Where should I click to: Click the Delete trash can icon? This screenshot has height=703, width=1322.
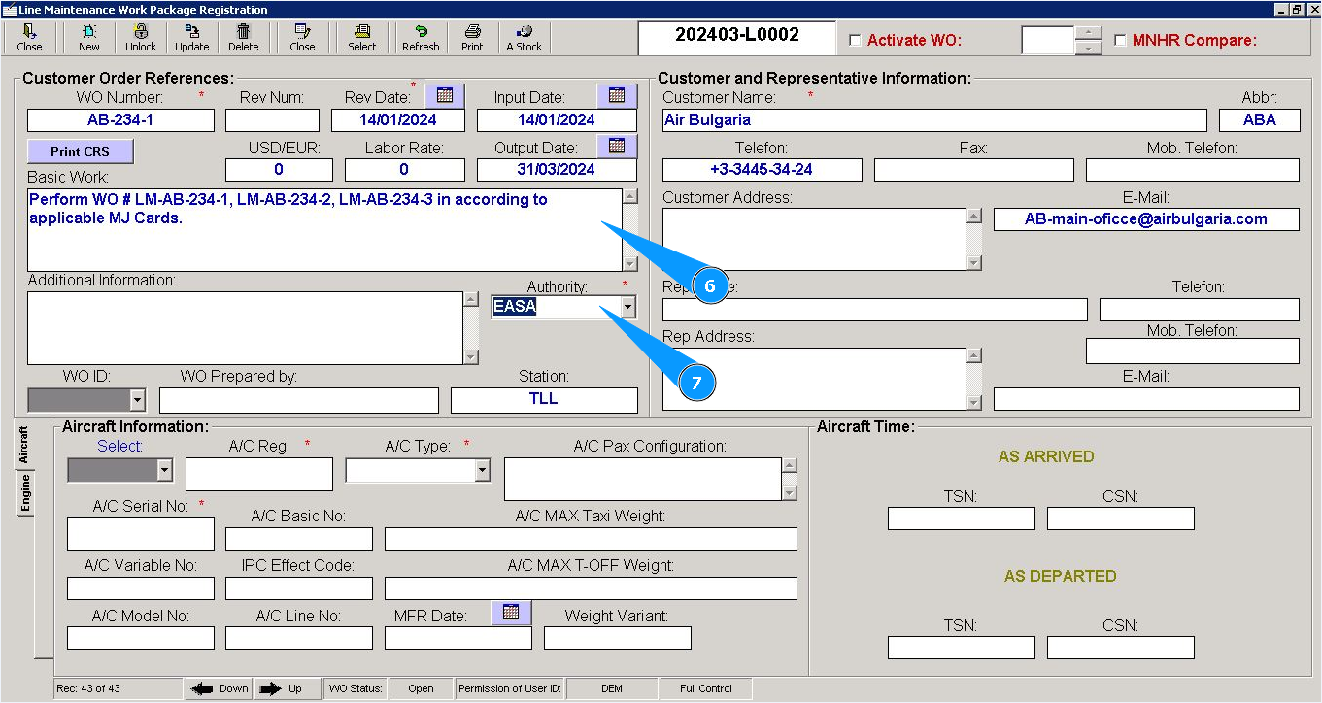coord(243,37)
